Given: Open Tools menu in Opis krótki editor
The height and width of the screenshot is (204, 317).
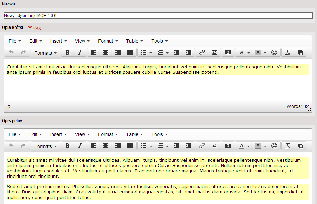Looking at the screenshot, I should 159,41.
